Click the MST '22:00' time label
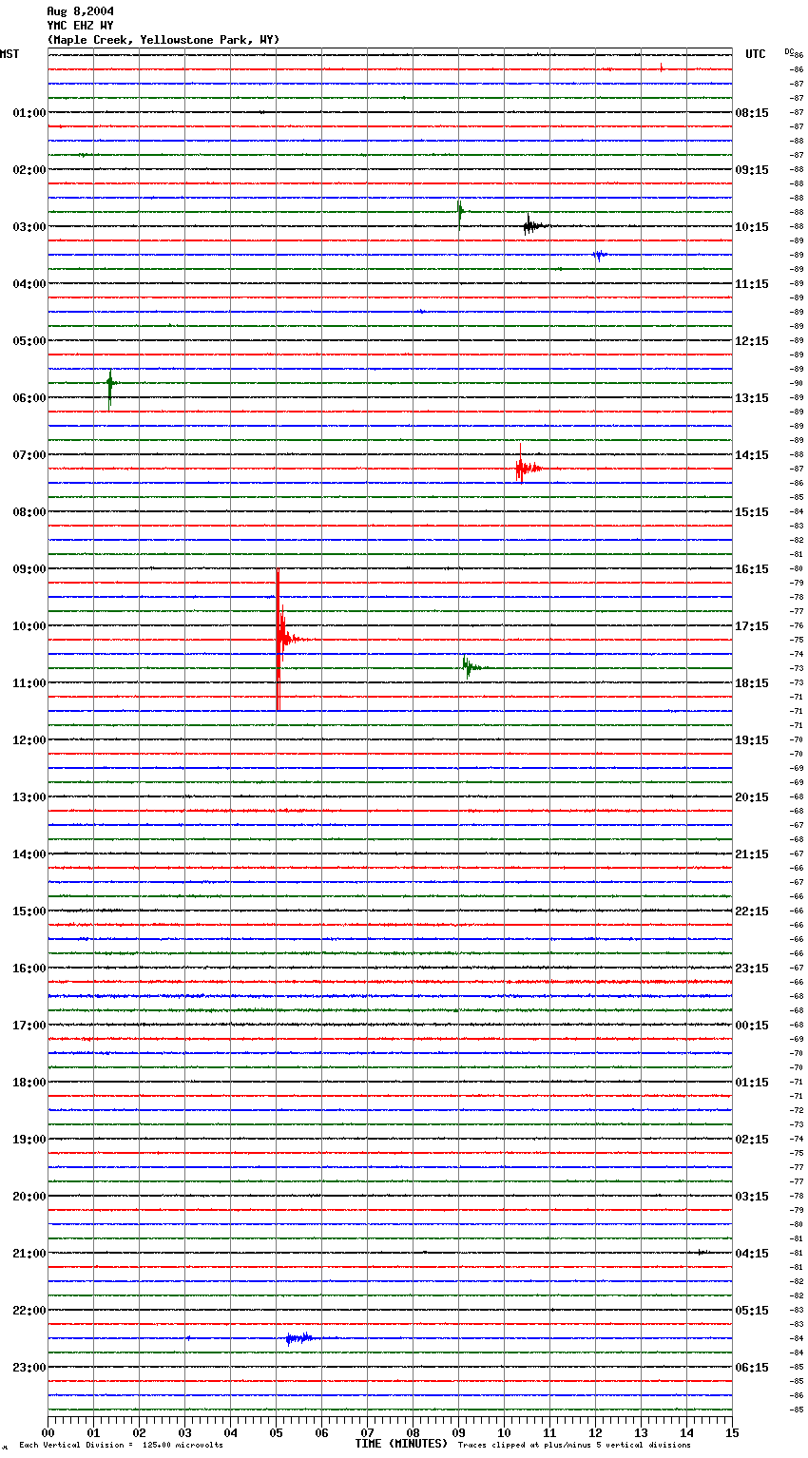This screenshot has width=808, height=1458. pyautogui.click(x=29, y=1311)
